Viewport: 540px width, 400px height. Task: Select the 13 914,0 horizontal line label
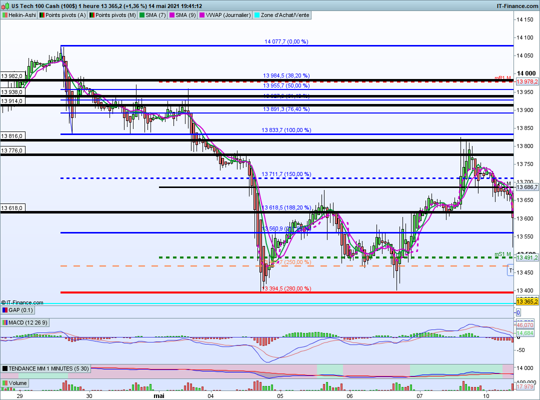click(x=11, y=101)
